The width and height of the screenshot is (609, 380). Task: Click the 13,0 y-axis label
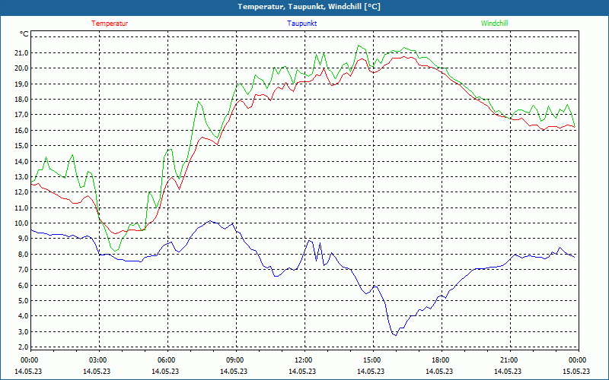tap(21, 177)
